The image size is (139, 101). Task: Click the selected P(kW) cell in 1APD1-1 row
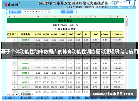(x=95, y=40)
